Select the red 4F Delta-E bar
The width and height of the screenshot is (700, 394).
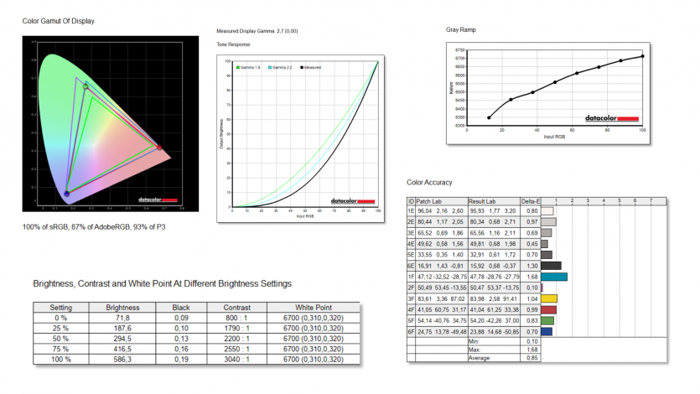point(549,309)
